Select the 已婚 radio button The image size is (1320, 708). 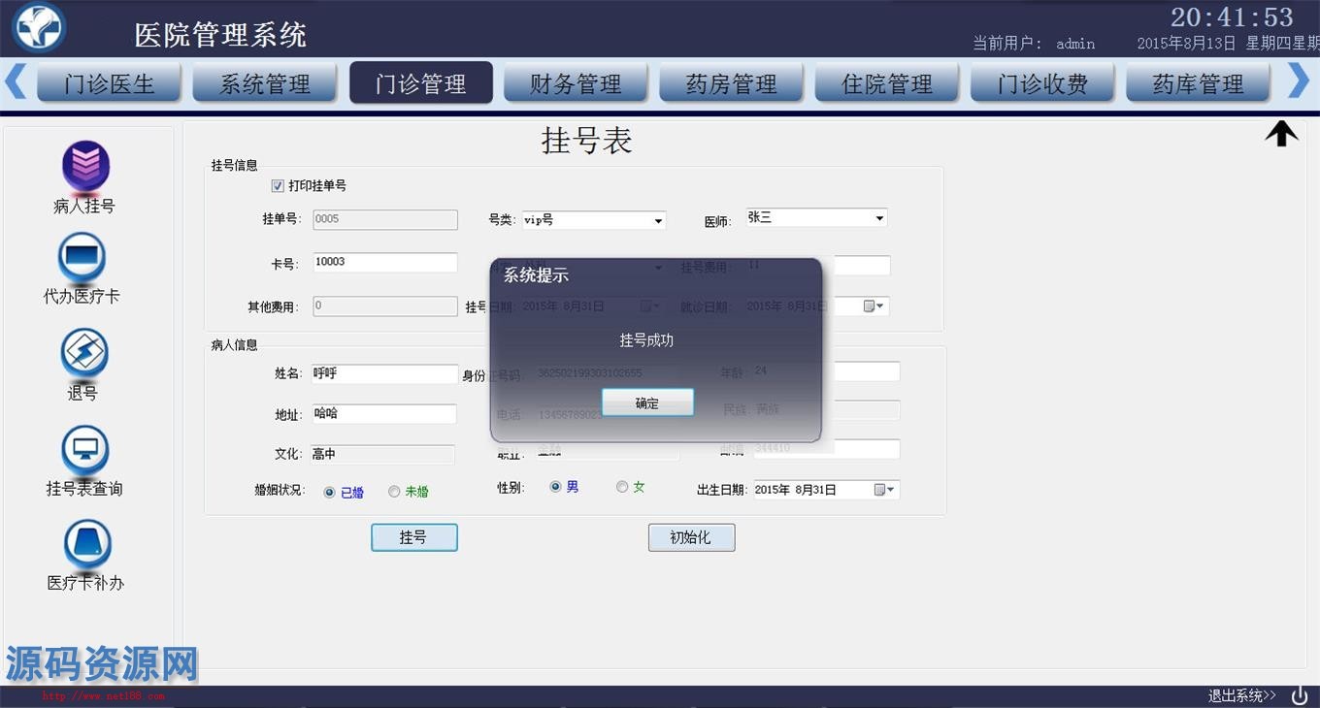point(330,492)
